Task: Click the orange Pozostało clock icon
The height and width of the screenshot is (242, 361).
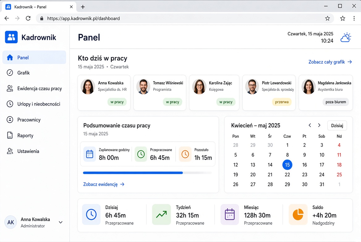Action: click(185, 154)
